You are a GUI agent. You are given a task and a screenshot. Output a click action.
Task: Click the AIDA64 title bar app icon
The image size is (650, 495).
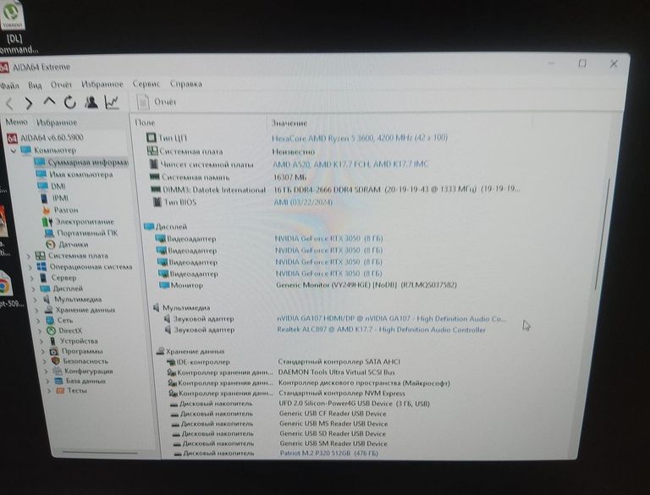point(3,67)
